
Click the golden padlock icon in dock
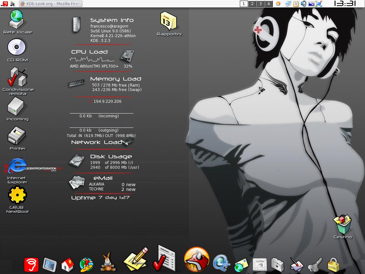pyautogui.click(x=334, y=264)
